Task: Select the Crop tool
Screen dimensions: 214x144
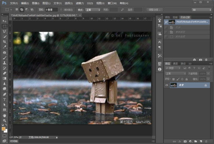Action: pos(4,42)
